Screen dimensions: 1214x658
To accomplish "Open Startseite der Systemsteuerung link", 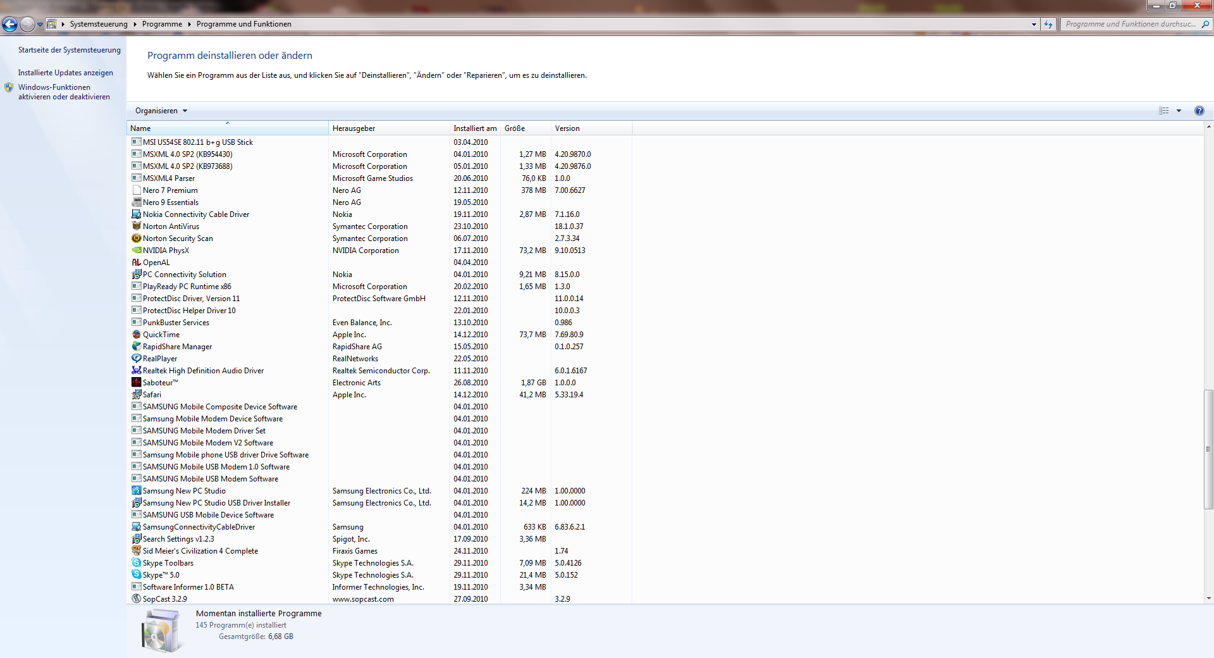I will point(70,50).
